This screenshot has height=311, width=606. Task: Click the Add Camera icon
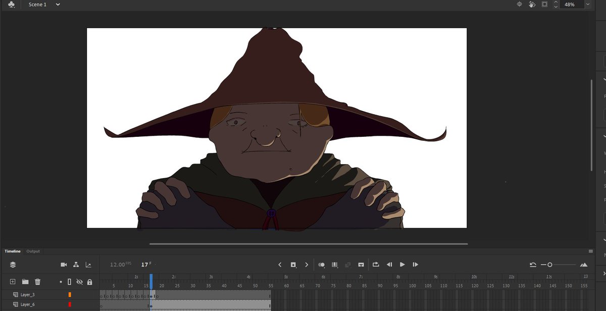[x=64, y=265]
